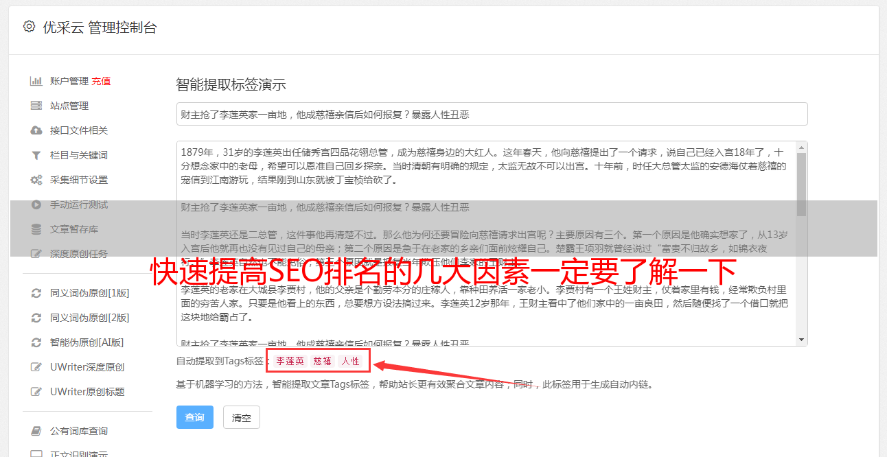Viewport: 887px width, 457px height.
Task: Click the gears icon for 采集细节设置
Action: pyautogui.click(x=36, y=180)
